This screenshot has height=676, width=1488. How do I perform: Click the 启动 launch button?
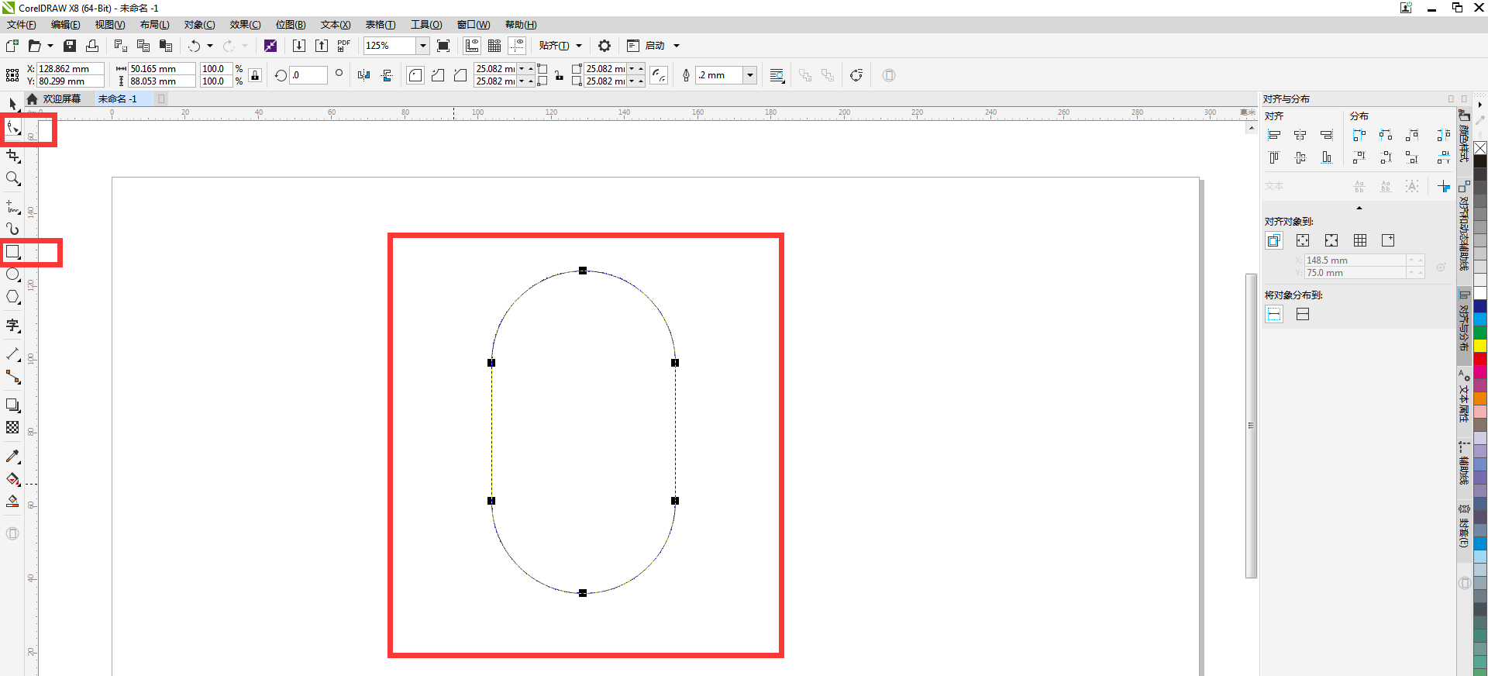655,46
